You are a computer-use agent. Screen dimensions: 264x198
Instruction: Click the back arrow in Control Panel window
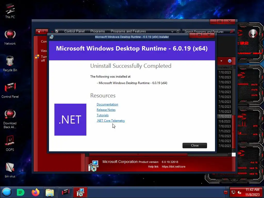point(39,31)
